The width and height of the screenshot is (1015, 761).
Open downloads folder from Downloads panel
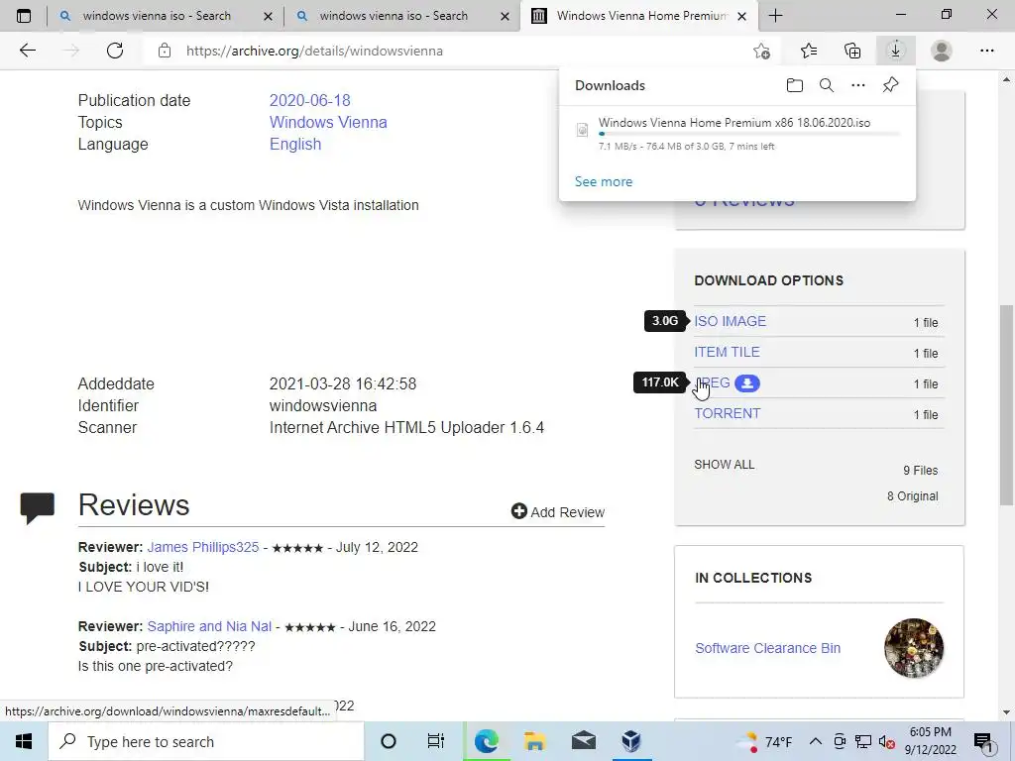pos(795,85)
